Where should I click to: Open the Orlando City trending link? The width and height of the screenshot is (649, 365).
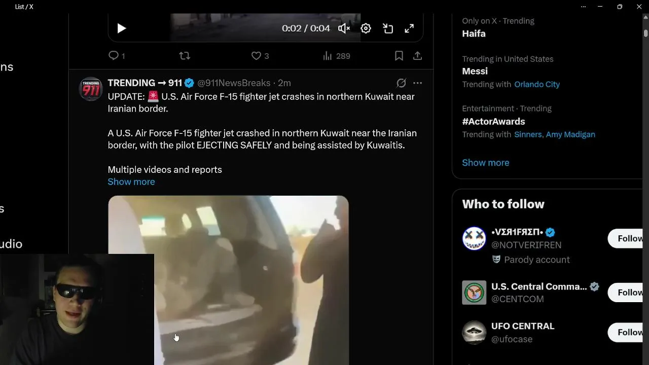537,84
